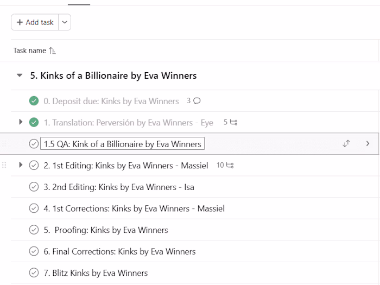Click the 1.5 QA task name field
The width and height of the screenshot is (380, 285).
[x=123, y=144]
